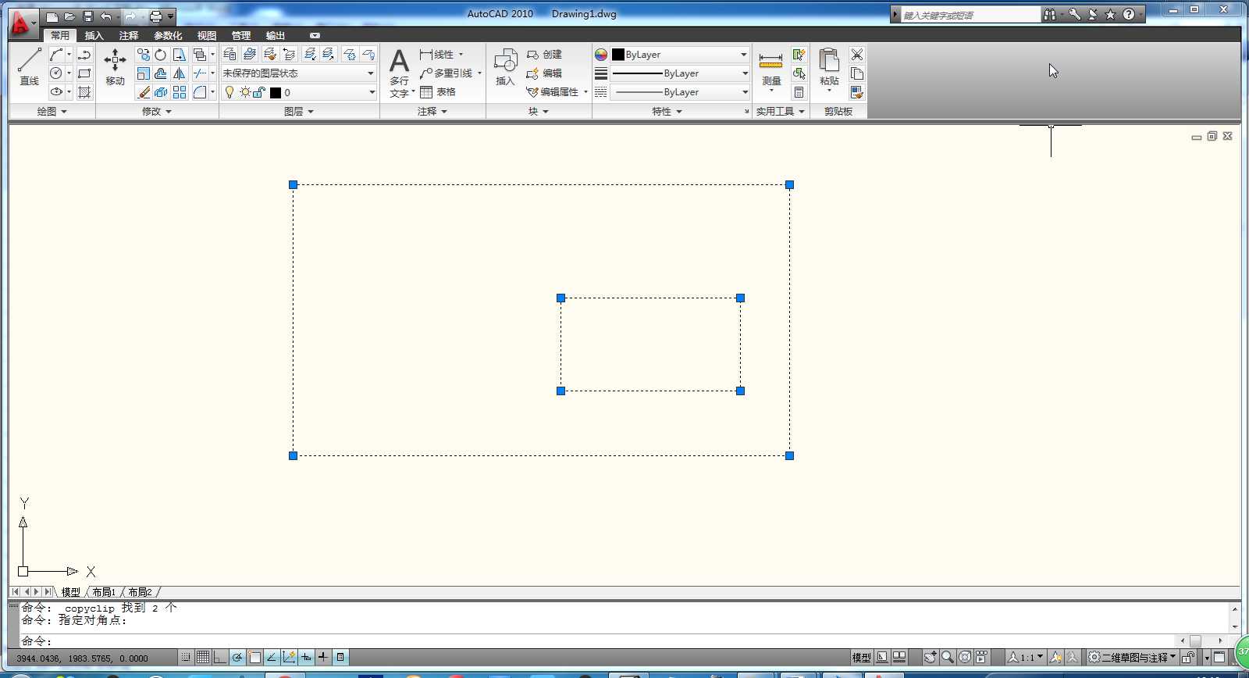Click the black layer color swatch
The image size is (1249, 678).
pos(276,93)
